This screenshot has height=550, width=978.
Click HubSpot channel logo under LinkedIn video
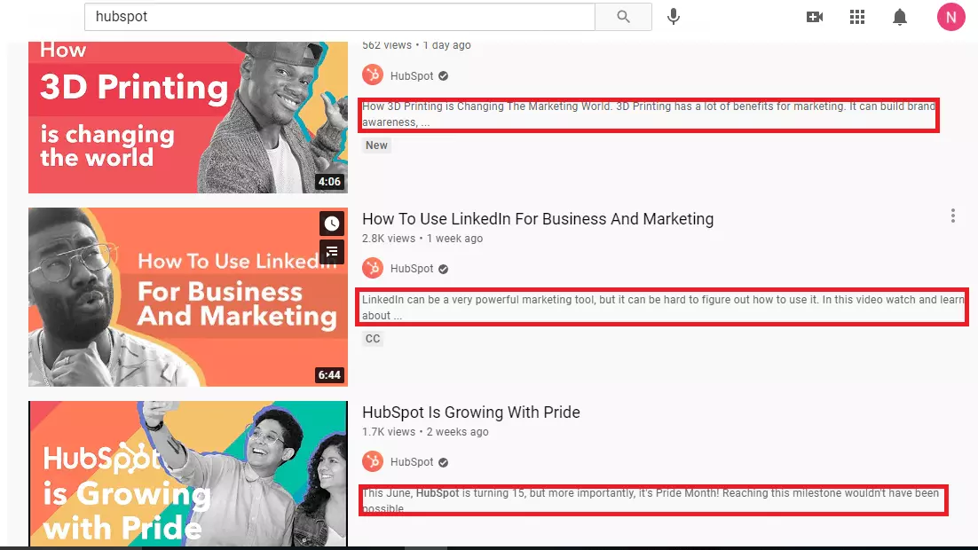tap(373, 269)
